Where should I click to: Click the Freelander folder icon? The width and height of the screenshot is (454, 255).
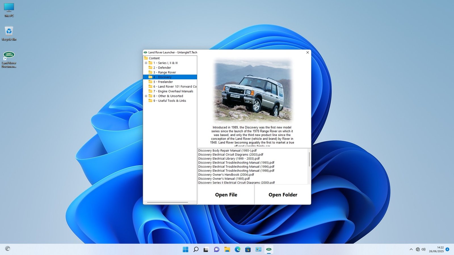coord(150,82)
